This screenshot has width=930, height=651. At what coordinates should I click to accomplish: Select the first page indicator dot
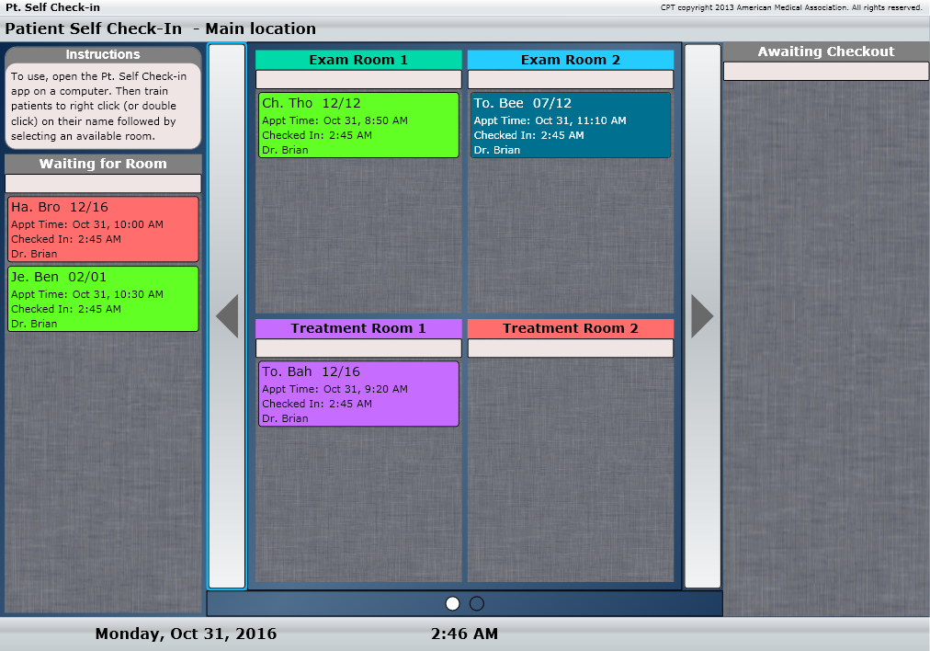click(x=452, y=603)
